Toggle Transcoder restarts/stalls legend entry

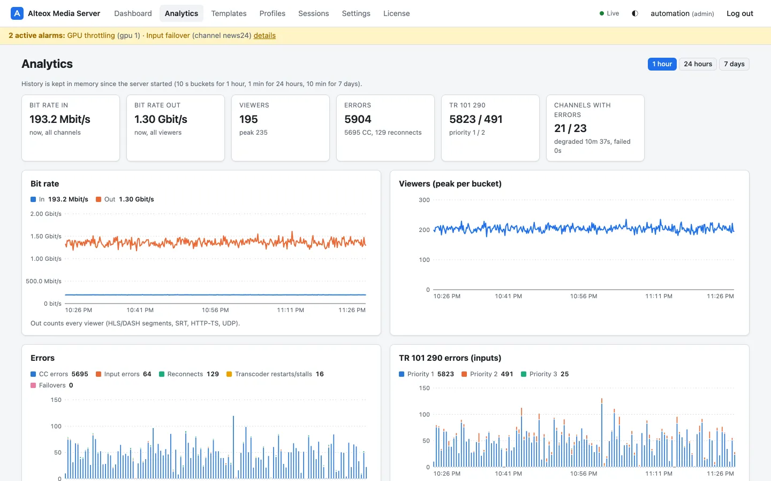[275, 374]
